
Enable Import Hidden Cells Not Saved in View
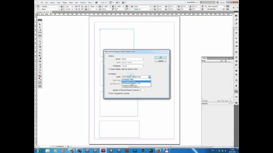[110, 69]
